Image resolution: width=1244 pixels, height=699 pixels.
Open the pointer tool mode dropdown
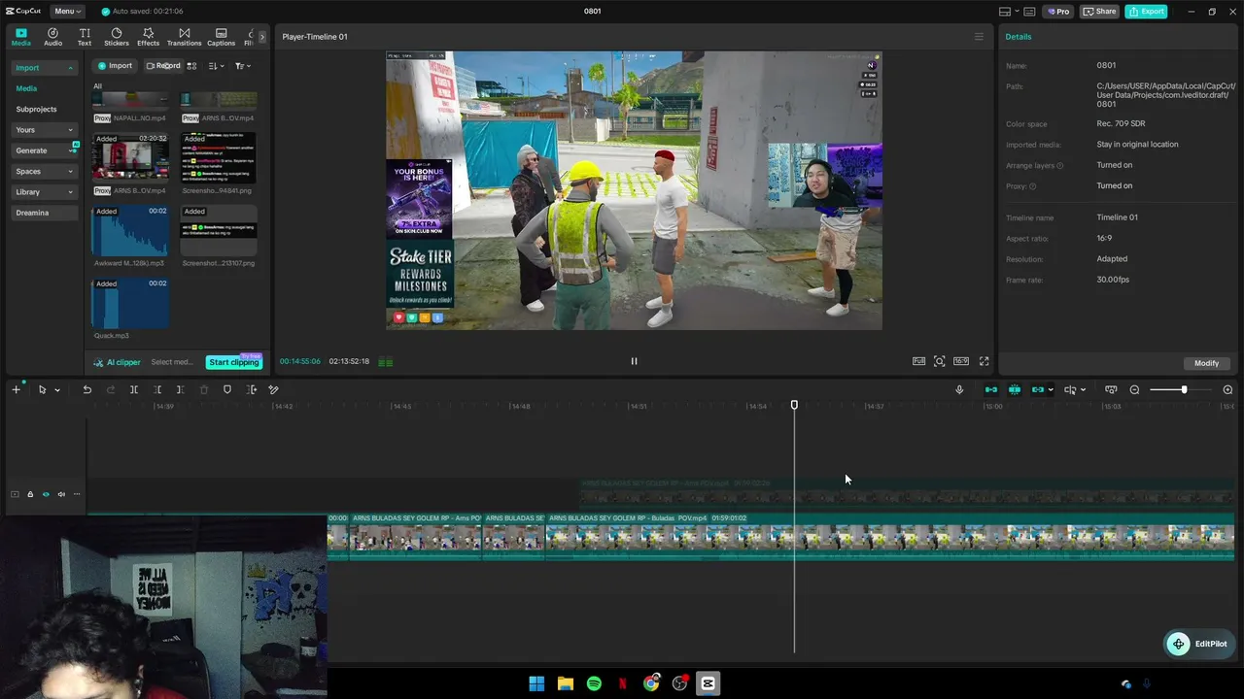pos(57,390)
